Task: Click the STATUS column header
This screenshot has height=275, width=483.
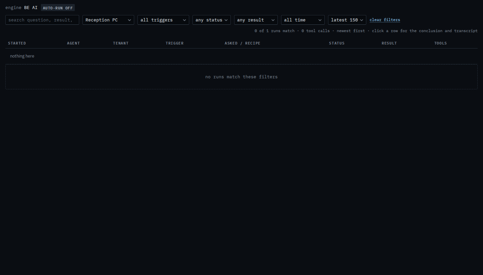Action: (337, 43)
